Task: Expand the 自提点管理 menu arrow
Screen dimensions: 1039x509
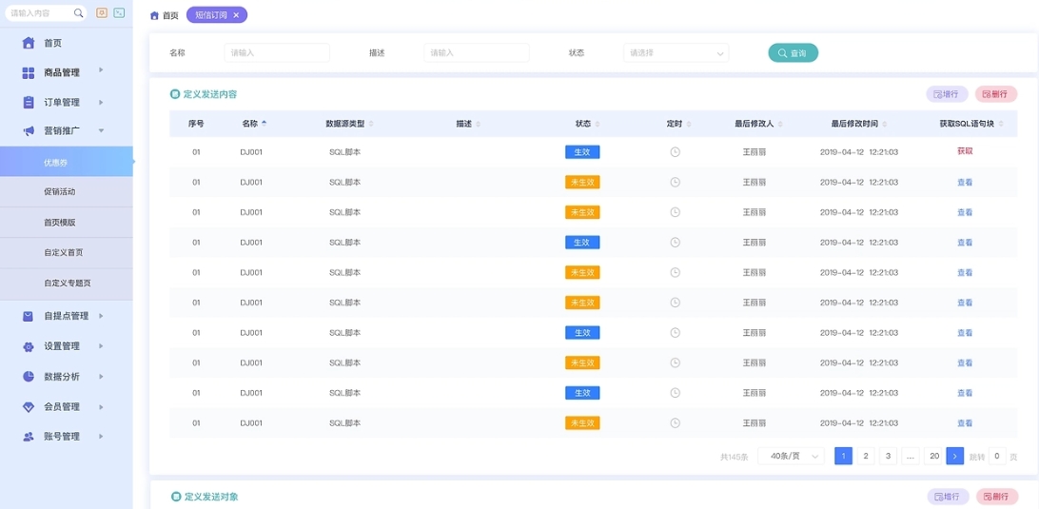Action: coord(102,316)
